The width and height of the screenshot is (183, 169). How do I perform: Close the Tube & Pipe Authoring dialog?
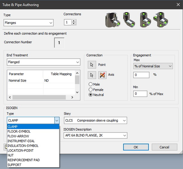click(x=178, y=5)
